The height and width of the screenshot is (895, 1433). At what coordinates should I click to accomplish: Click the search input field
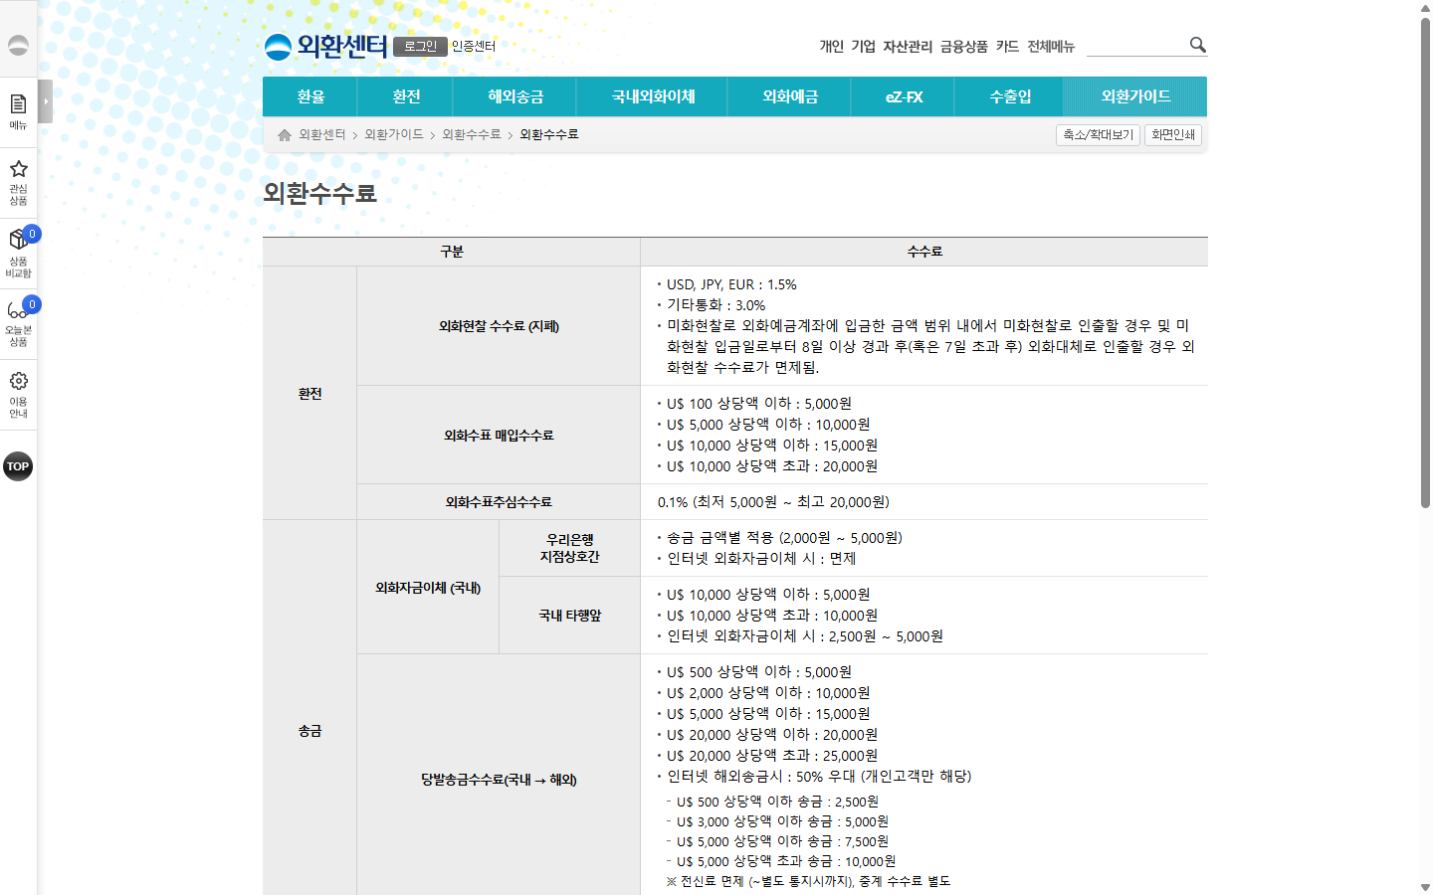pos(1136,45)
